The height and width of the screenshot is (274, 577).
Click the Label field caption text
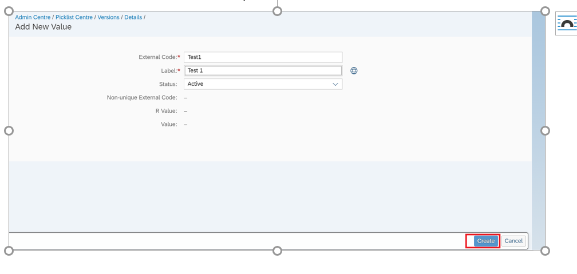coord(169,70)
